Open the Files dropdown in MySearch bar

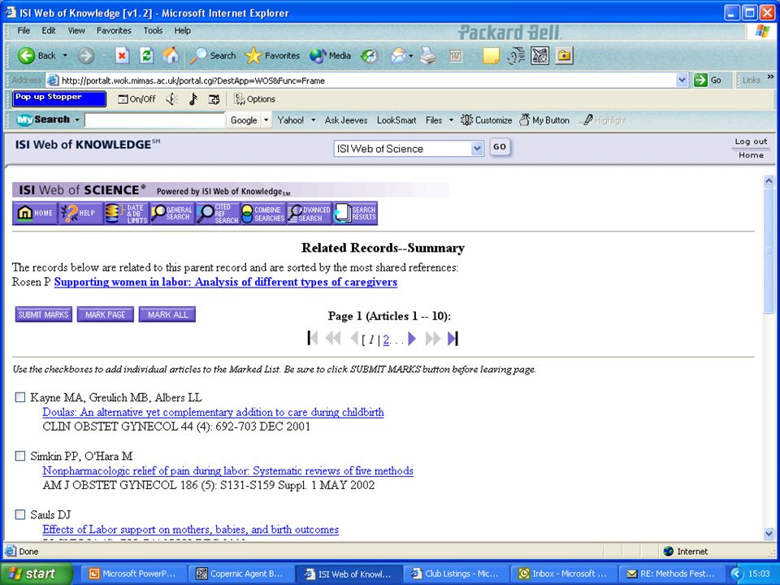coord(451,120)
